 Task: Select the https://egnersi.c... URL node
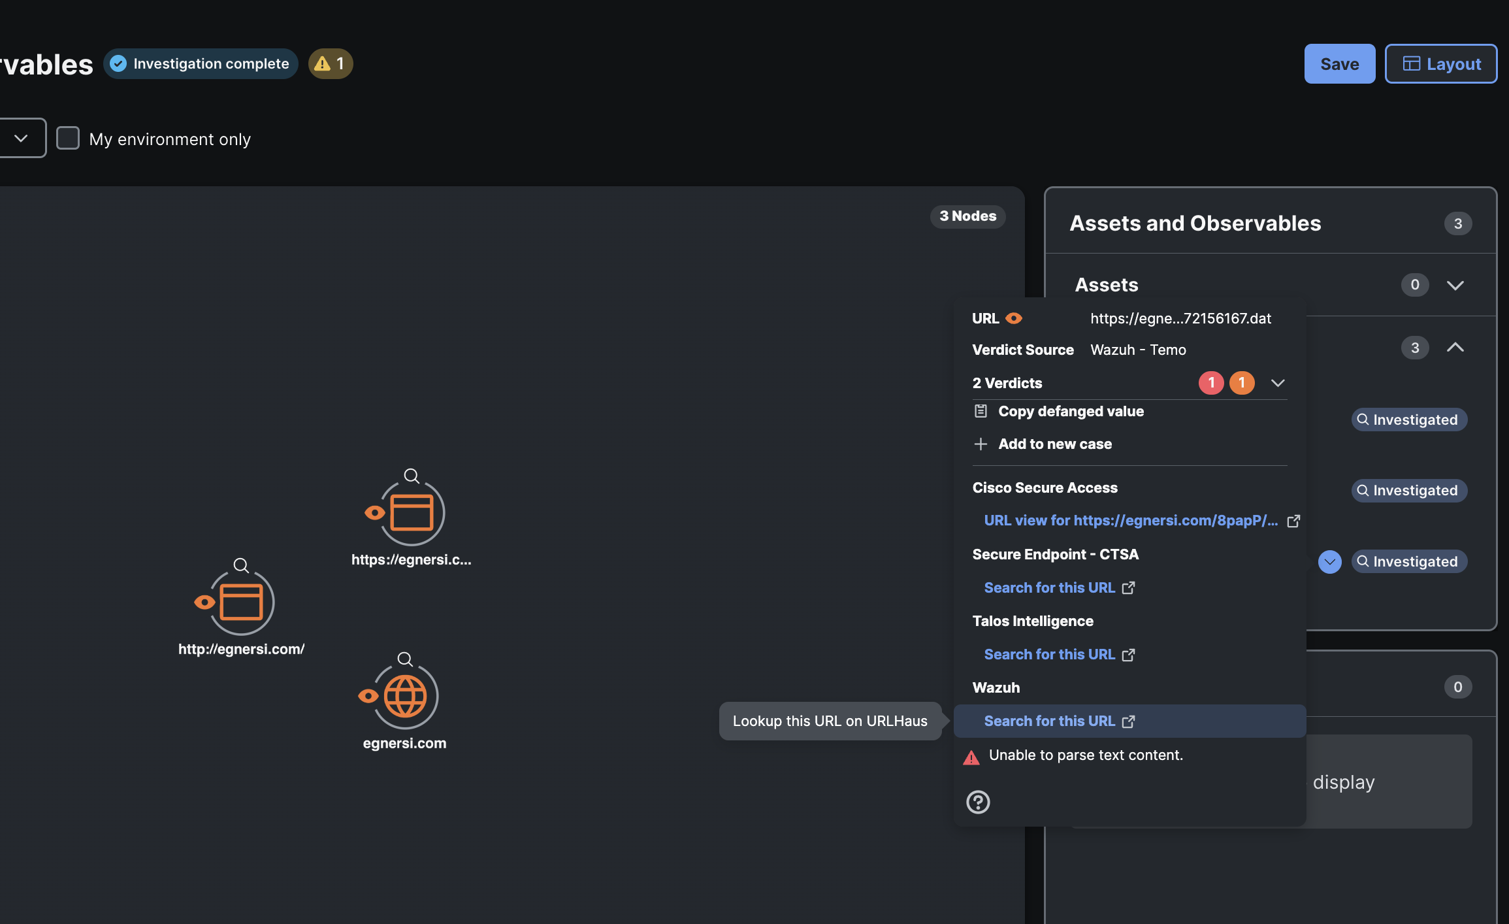point(412,513)
